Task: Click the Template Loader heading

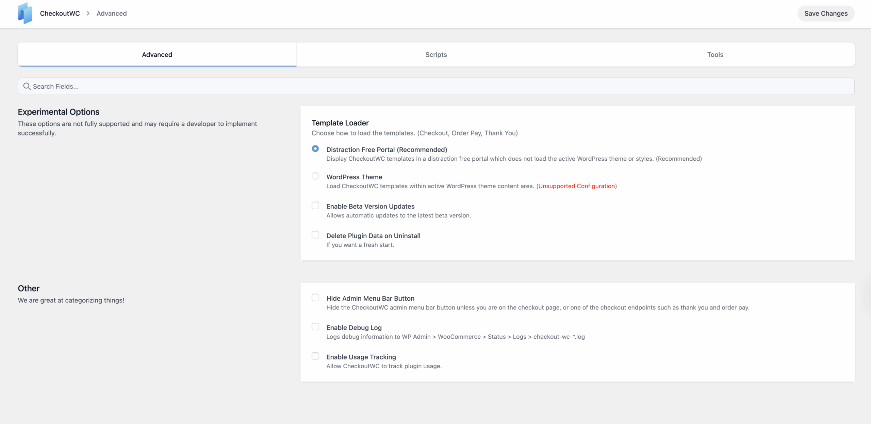Action: 340,123
